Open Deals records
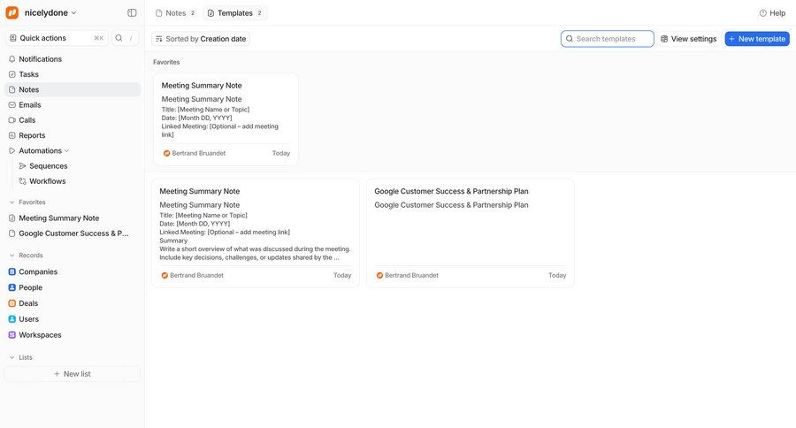The image size is (796, 428). coord(28,303)
